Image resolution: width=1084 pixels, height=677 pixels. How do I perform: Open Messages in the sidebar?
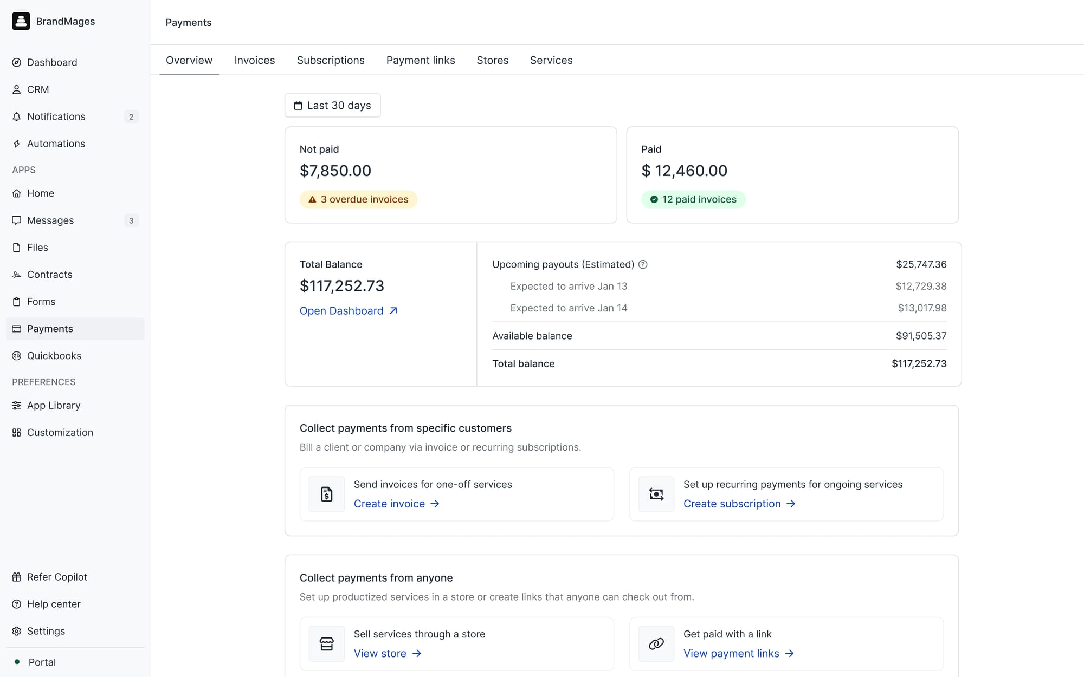[50, 220]
